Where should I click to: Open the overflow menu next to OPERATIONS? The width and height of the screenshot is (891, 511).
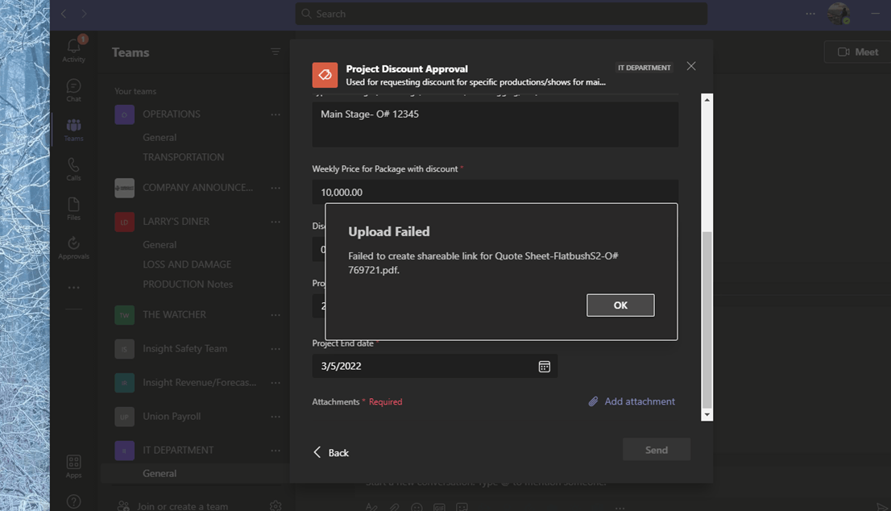(x=276, y=114)
